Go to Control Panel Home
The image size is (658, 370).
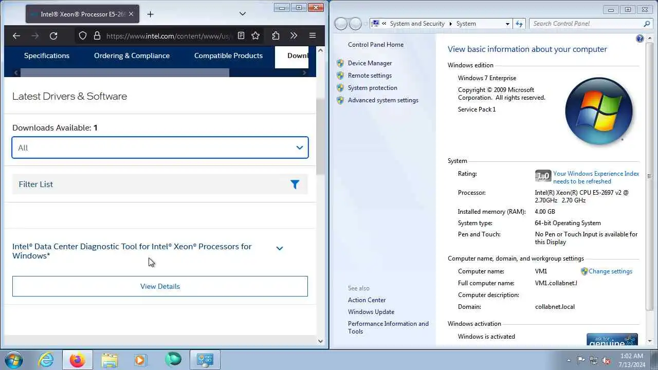376,45
